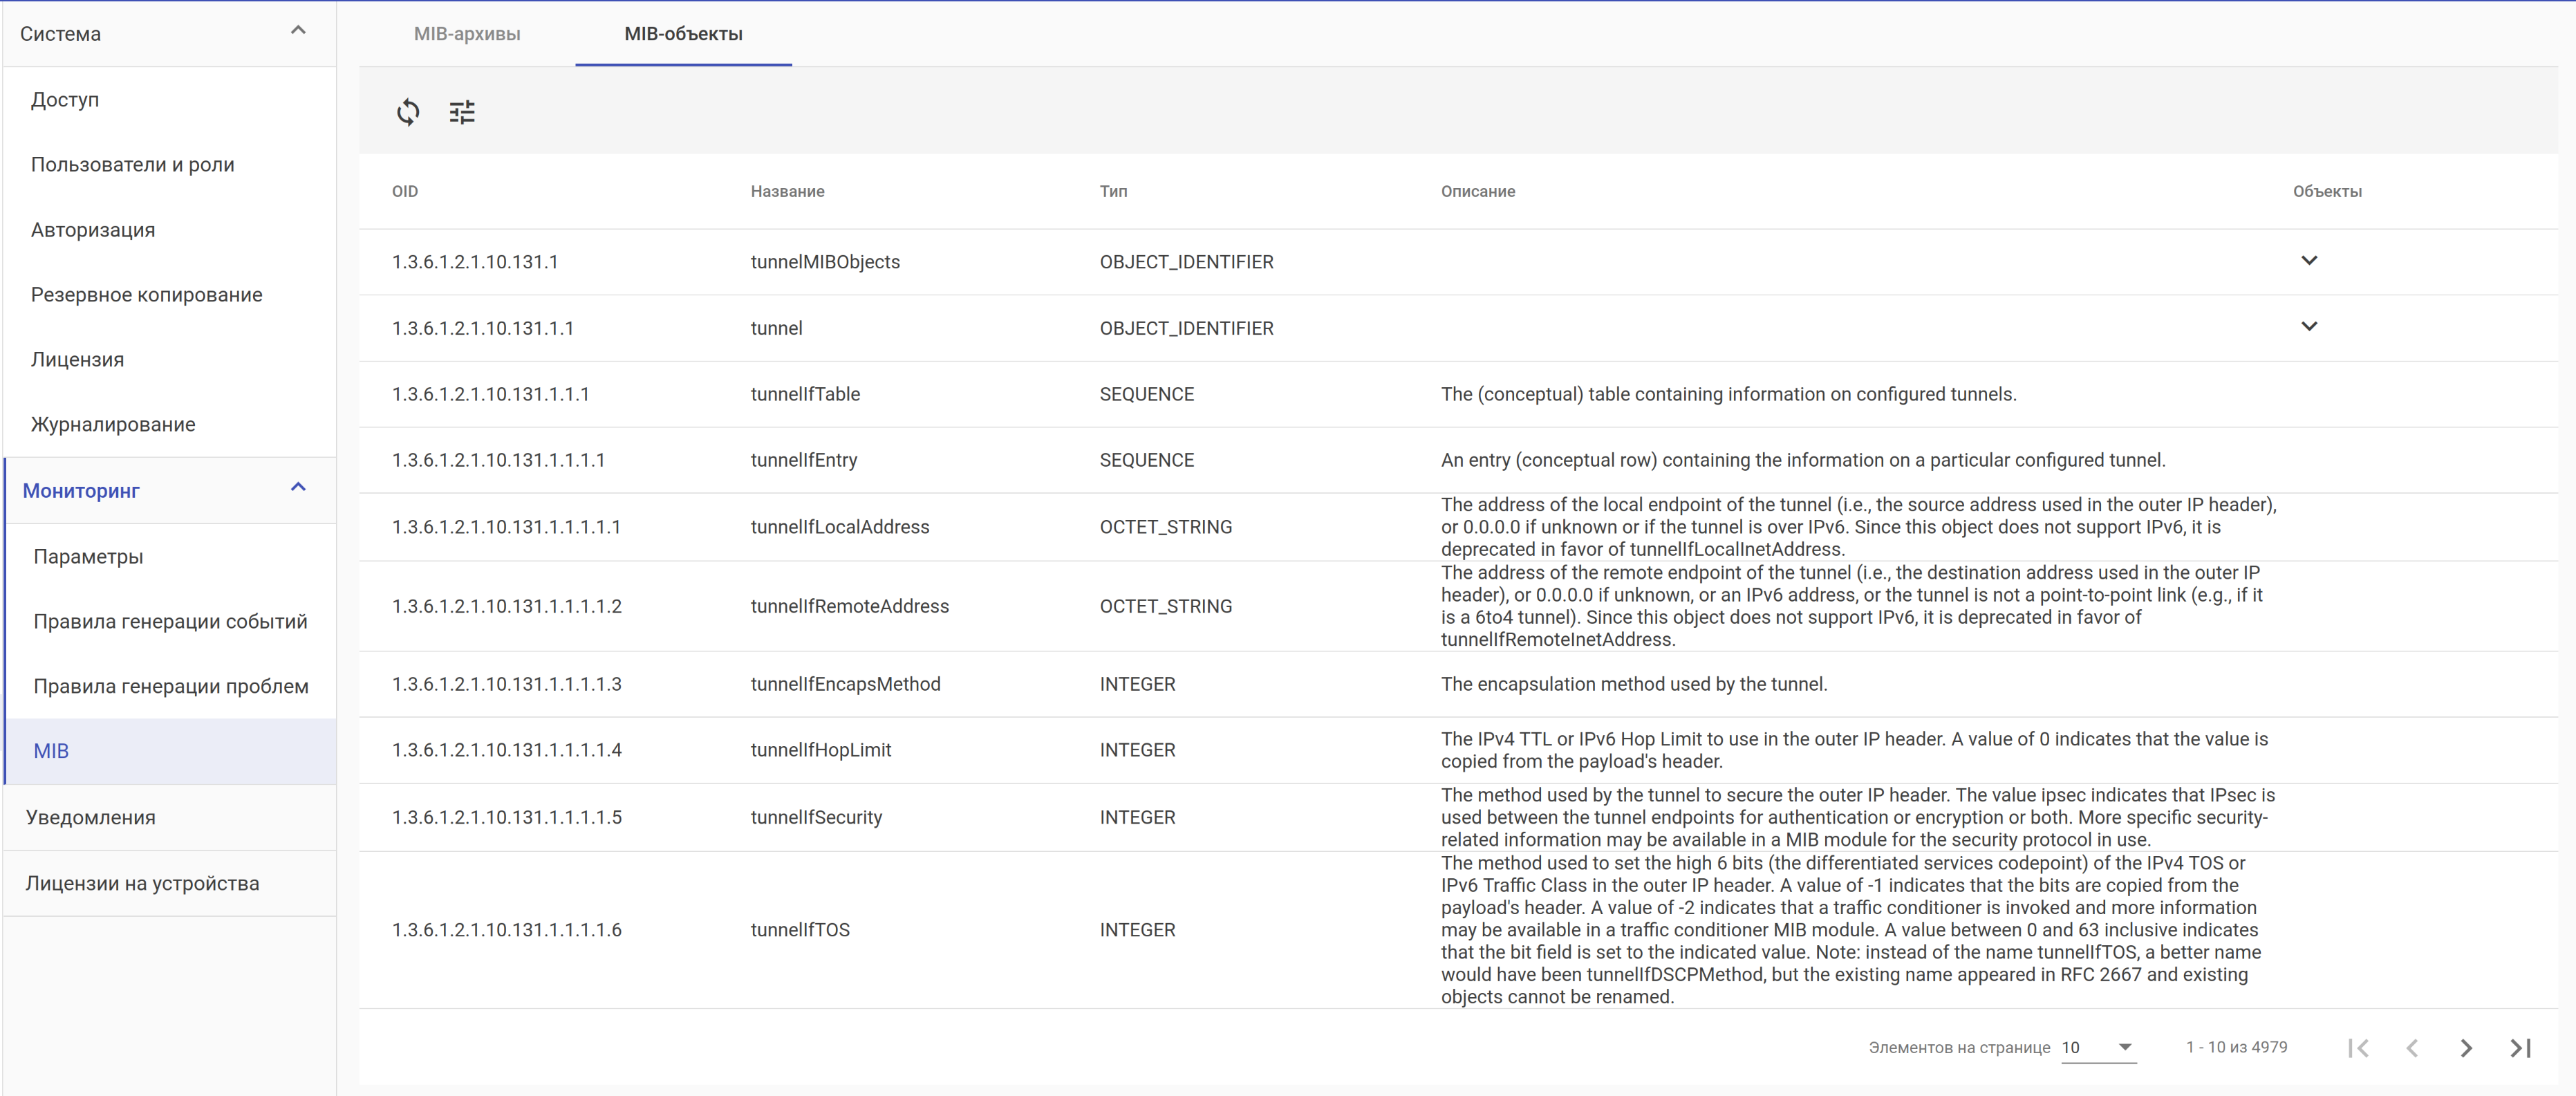
Task: Click the tunnelIfTable row
Action: [x=805, y=394]
